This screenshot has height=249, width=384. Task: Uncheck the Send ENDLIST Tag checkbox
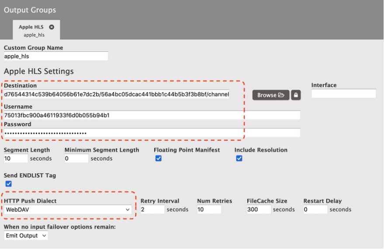pos(9,184)
